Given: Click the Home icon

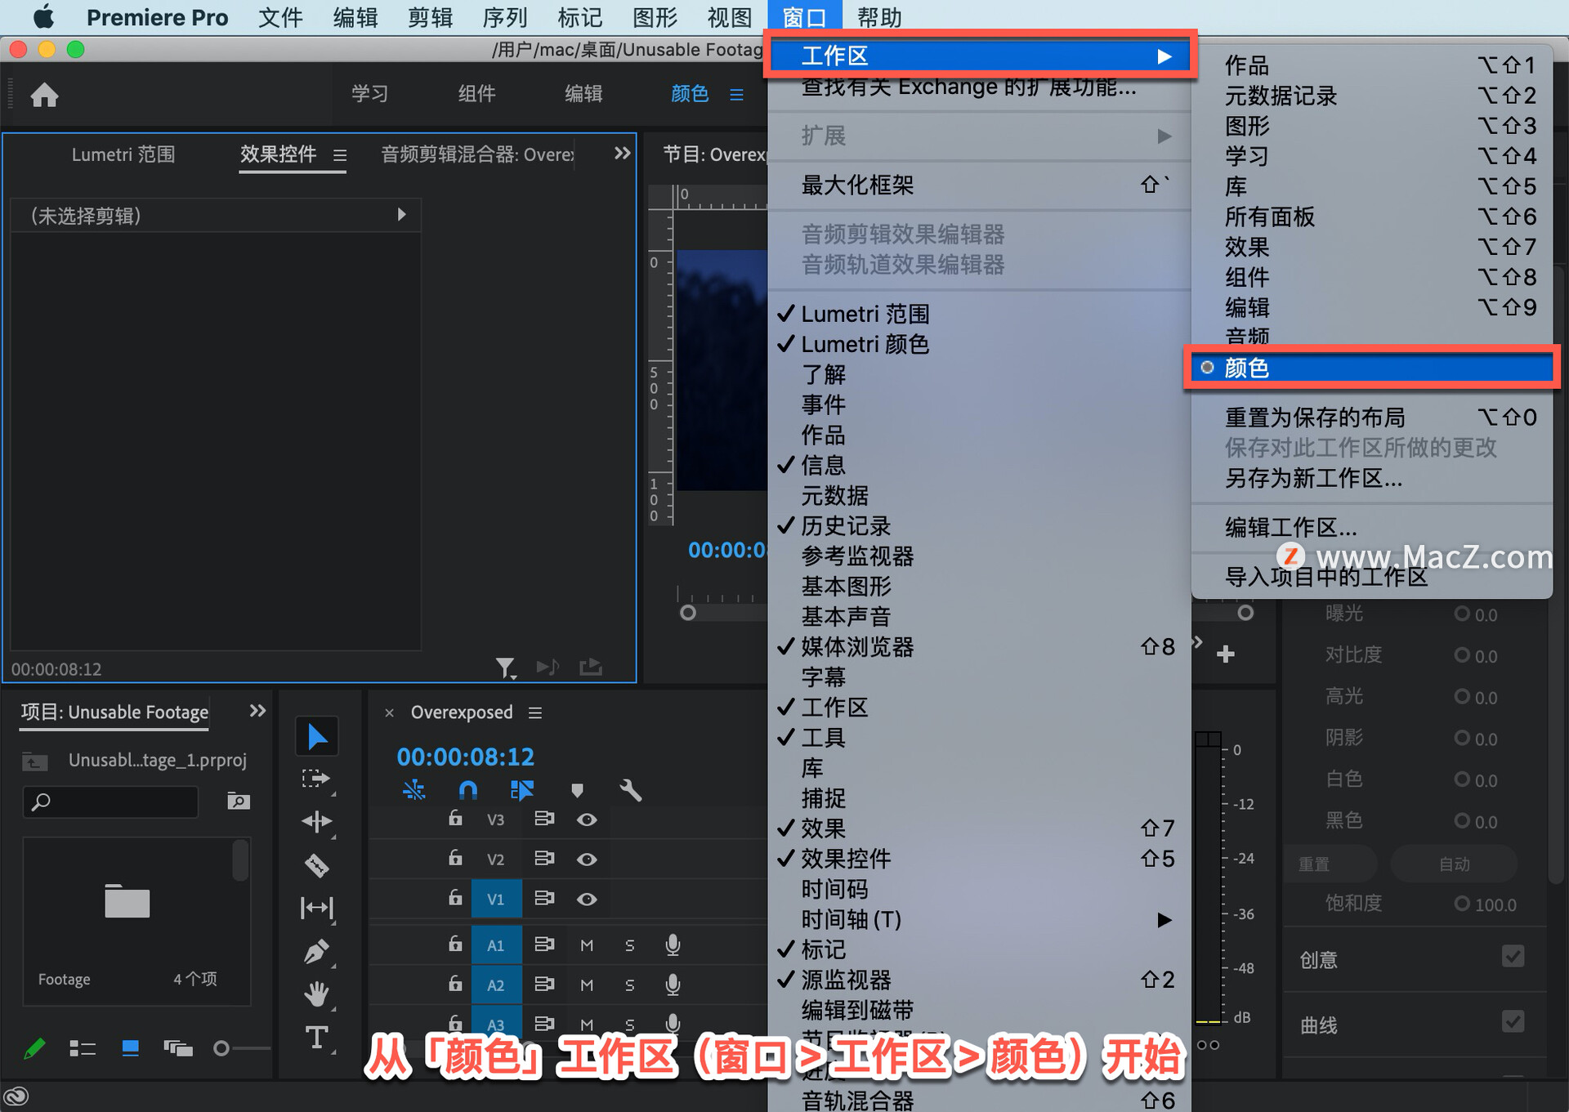Looking at the screenshot, I should (44, 95).
